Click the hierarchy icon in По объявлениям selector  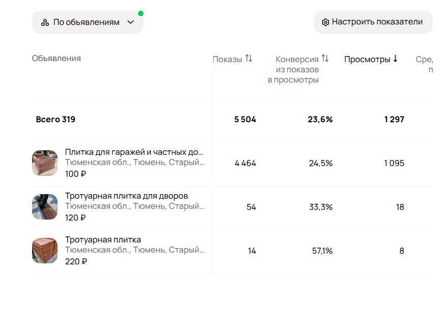coord(44,22)
